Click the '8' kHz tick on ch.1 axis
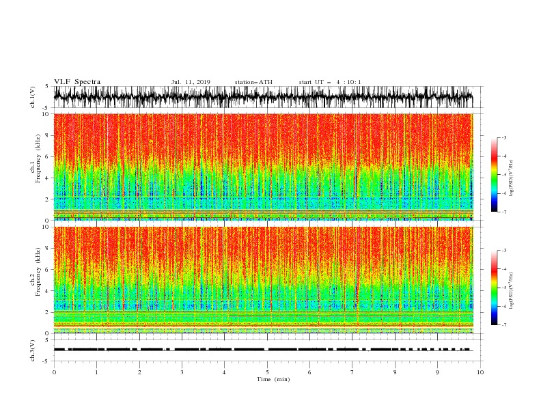 coord(48,135)
